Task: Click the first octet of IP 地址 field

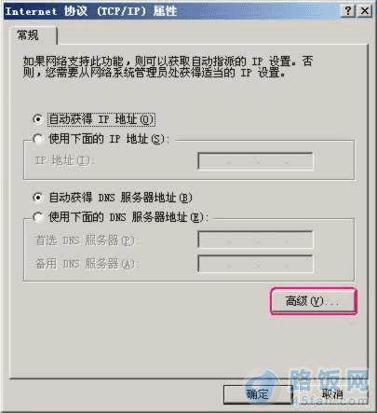Action: click(x=213, y=161)
